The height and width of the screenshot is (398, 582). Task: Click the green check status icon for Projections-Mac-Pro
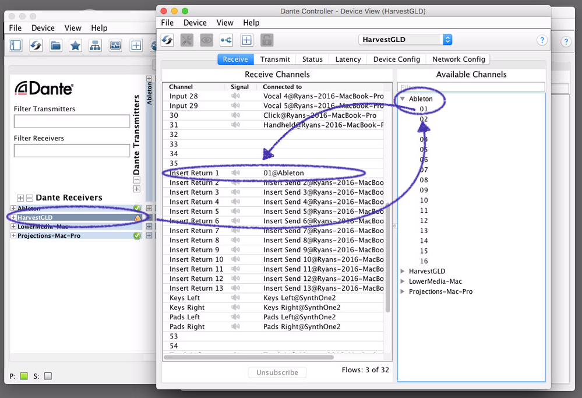(137, 236)
